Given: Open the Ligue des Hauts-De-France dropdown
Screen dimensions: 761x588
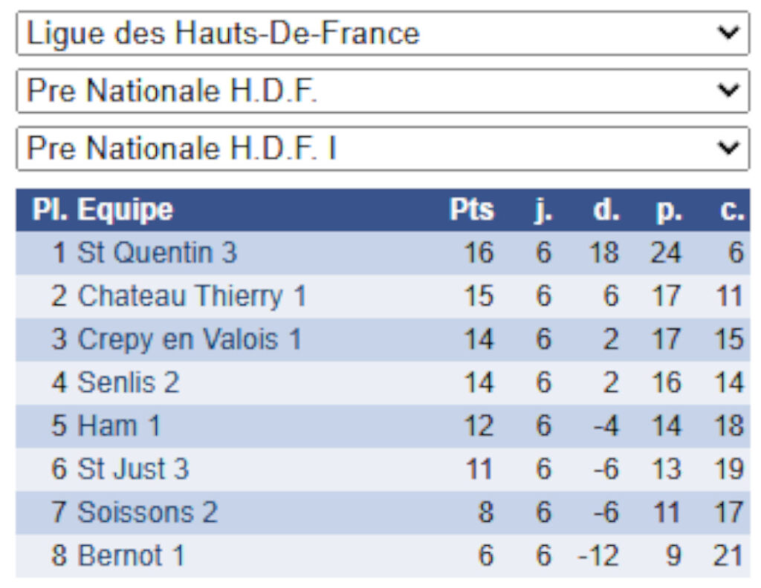Looking at the screenshot, I should click(382, 33).
